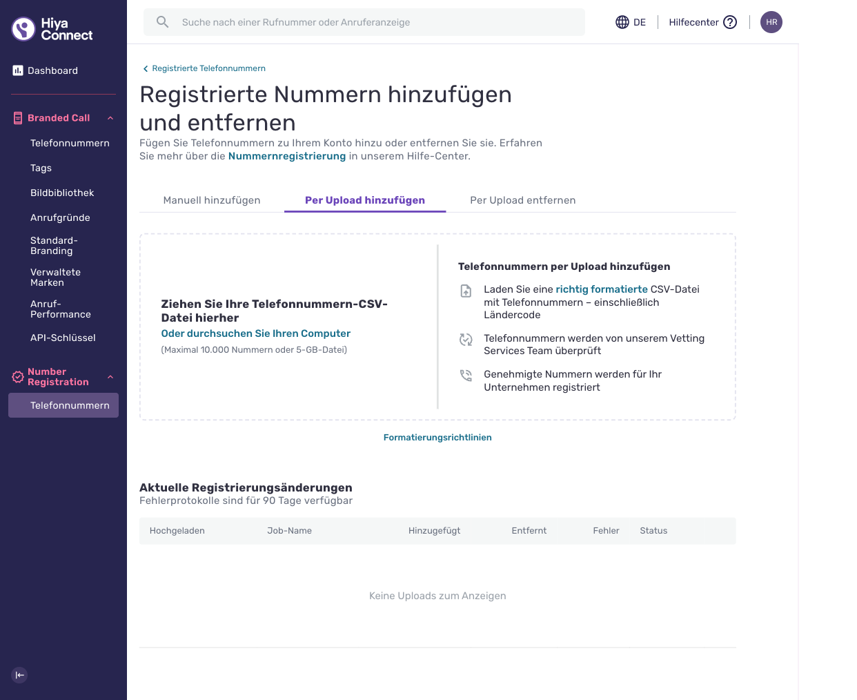Collapse the Branded Call section chevron
This screenshot has height=700, width=857.
tap(110, 118)
